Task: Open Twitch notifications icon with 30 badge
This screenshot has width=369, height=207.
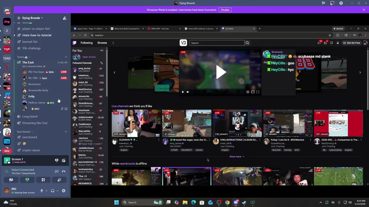Action: [x=319, y=43]
